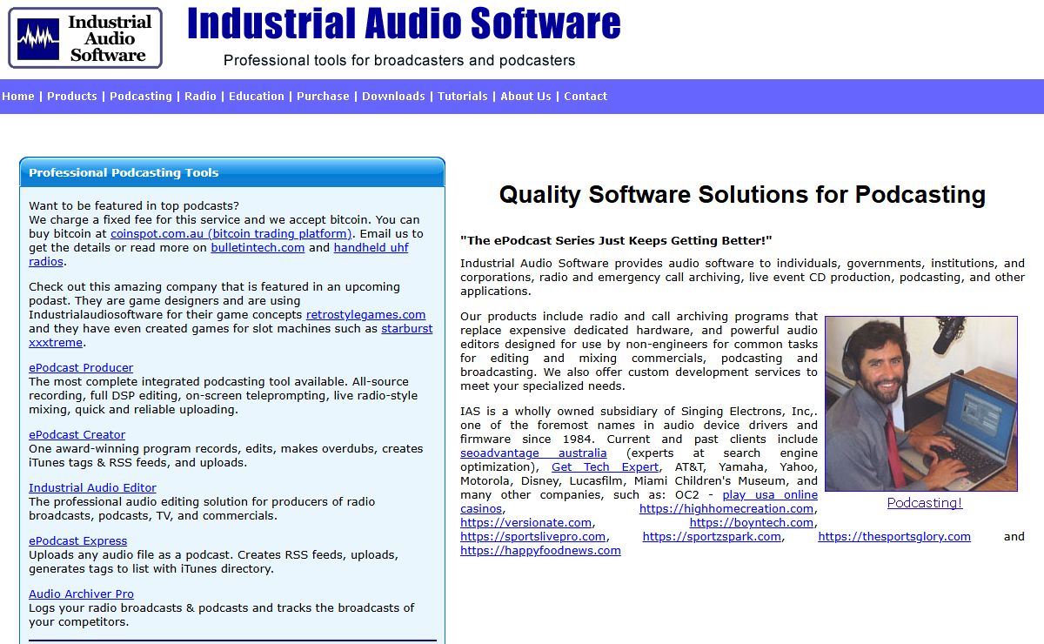The image size is (1044, 644).
Task: Visit the happyfoodnews.com link
Action: point(540,550)
